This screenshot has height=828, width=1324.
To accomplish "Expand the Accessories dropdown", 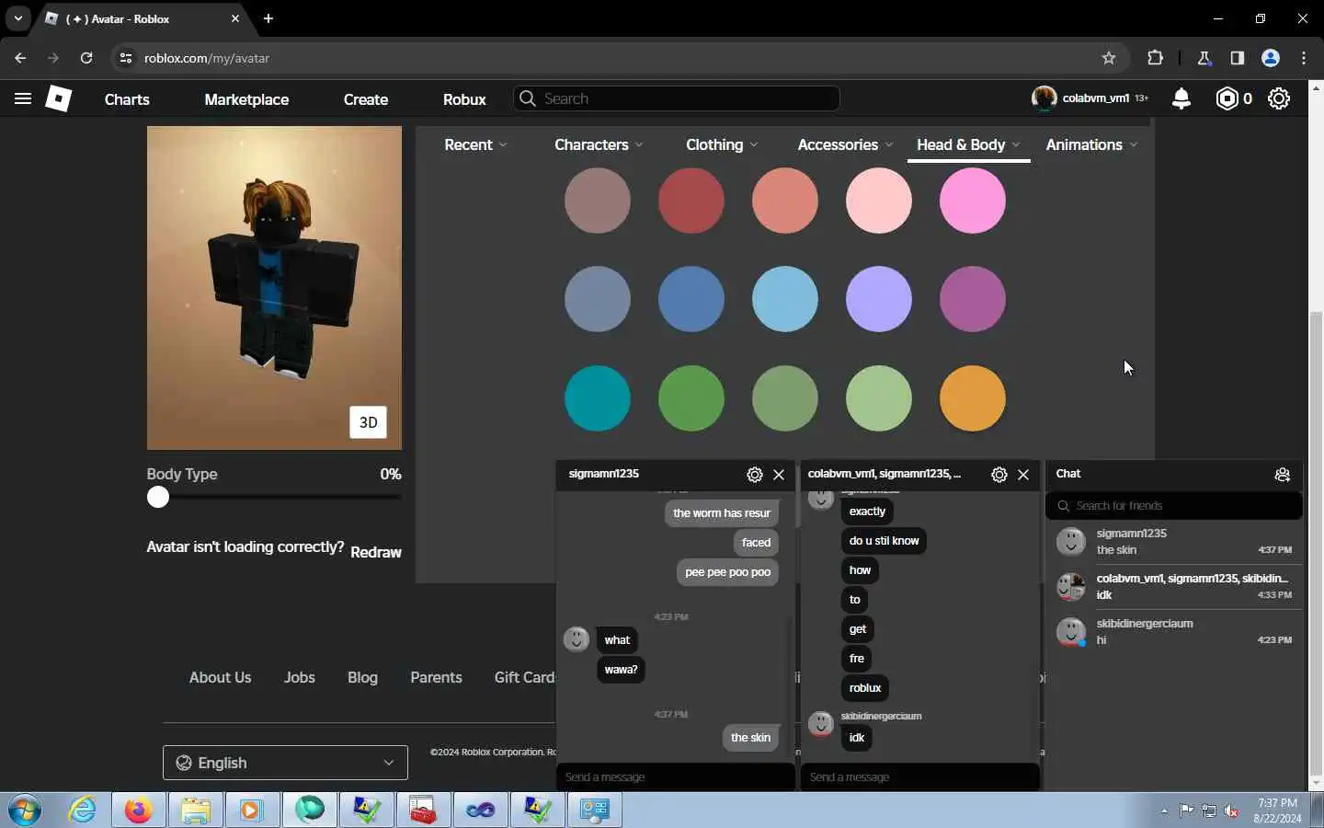I will (x=846, y=144).
